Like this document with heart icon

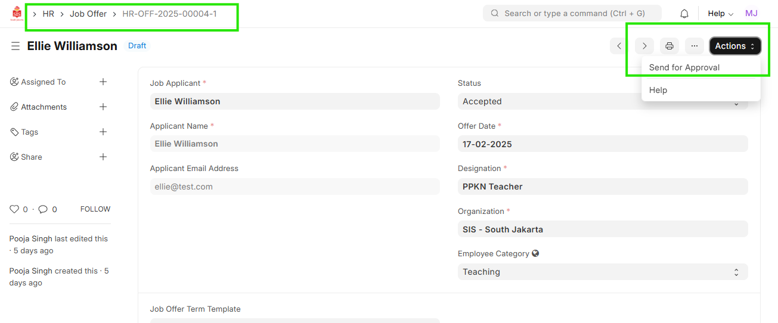pos(14,209)
